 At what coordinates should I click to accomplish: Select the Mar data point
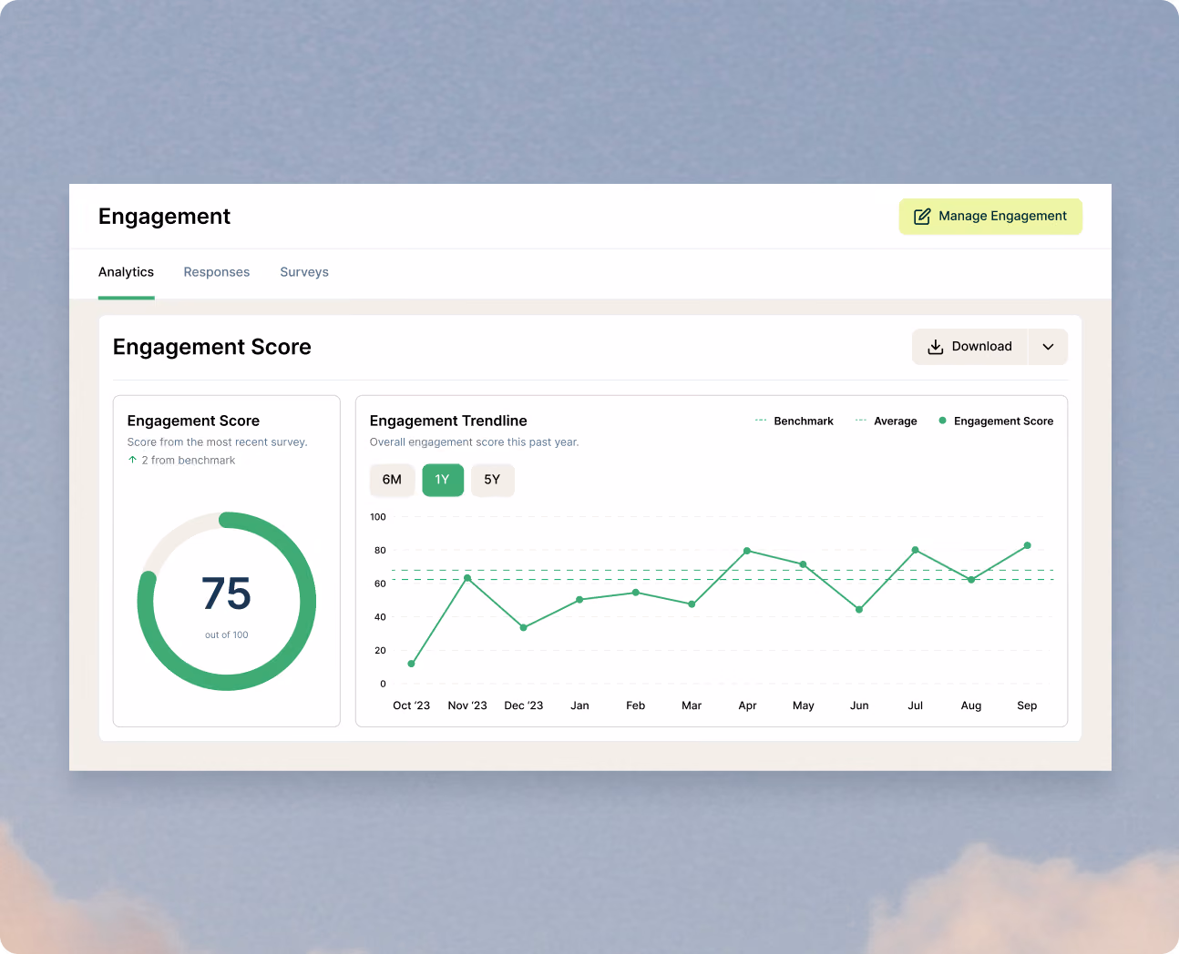692,604
